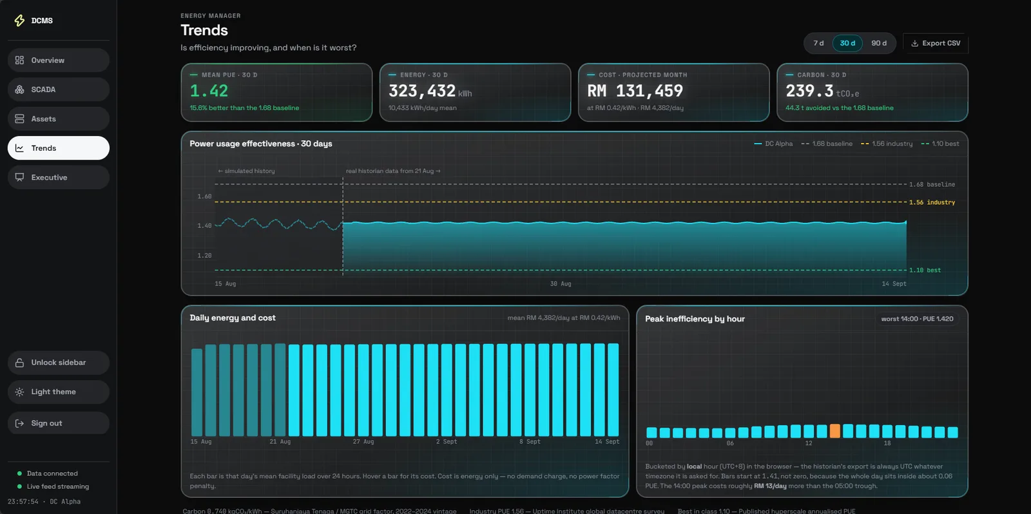1031x514 pixels.
Task: Open SCADA via its sidebar icon
Action: pyautogui.click(x=19, y=90)
